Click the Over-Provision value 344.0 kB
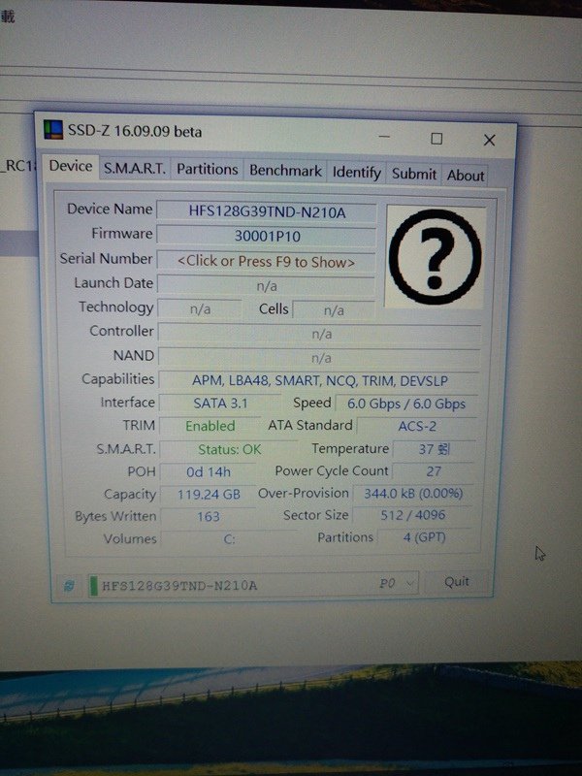The height and width of the screenshot is (776, 582). tap(413, 494)
